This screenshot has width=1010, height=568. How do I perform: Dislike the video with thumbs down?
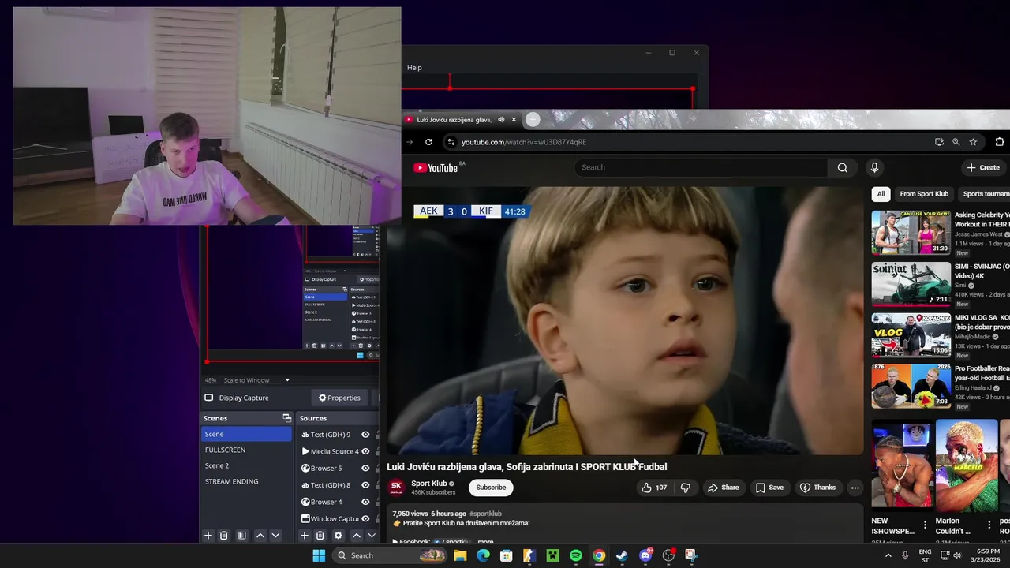click(x=686, y=488)
